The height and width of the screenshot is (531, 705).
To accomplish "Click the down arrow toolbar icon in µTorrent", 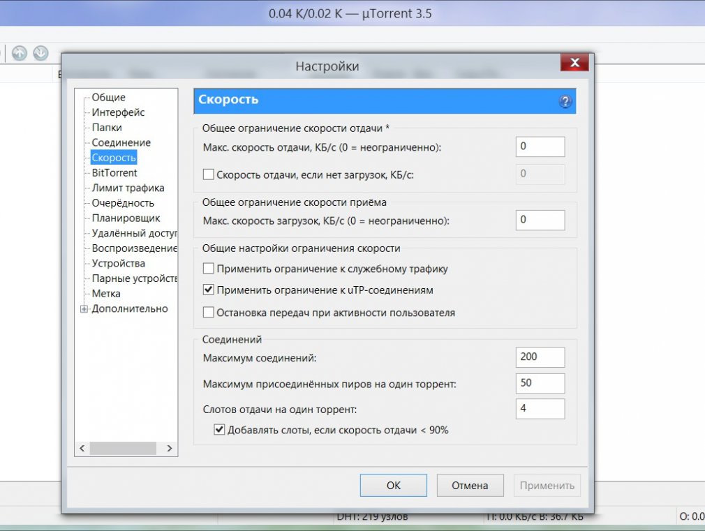I will (x=40, y=53).
